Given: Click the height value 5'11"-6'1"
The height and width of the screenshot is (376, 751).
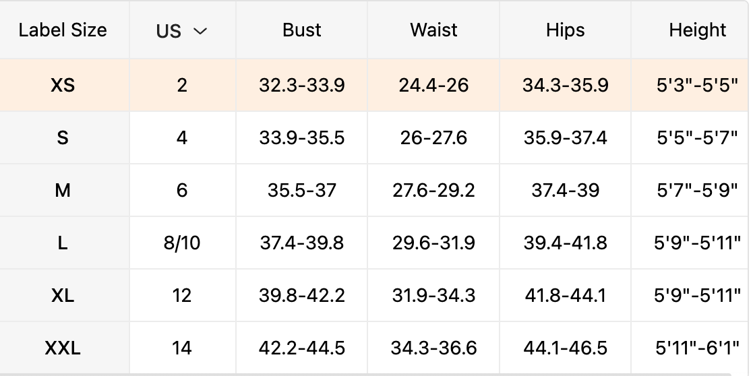Looking at the screenshot, I should [697, 348].
